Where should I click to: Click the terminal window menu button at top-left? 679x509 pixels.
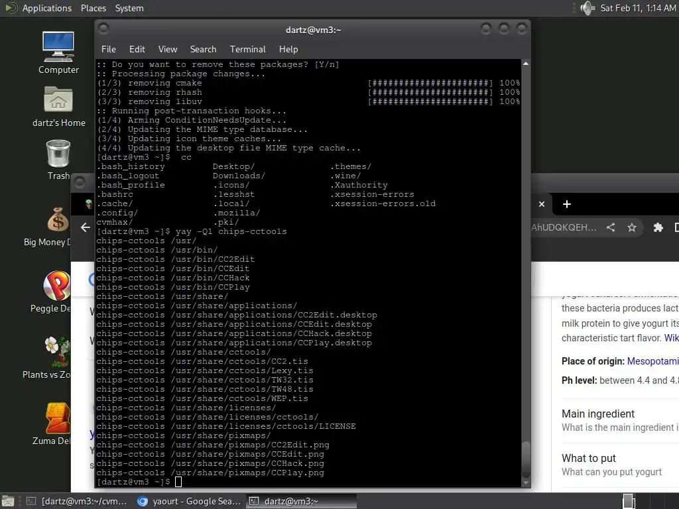[103, 28]
